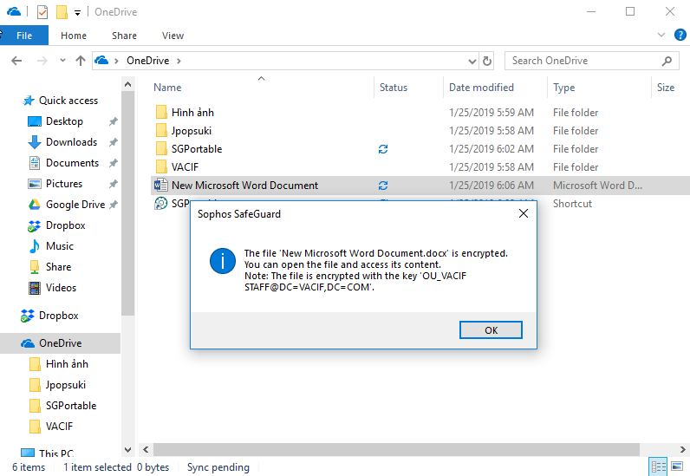
Task: Select the OneDrive node in navigation pane
Action: point(61,343)
